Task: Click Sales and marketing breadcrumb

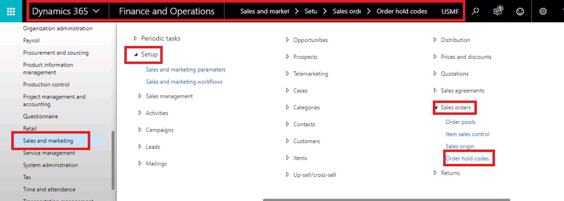Action: point(264,11)
